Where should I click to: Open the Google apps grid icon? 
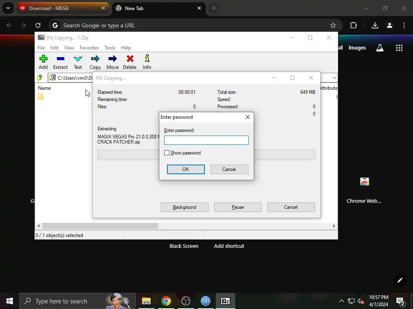pos(399,47)
